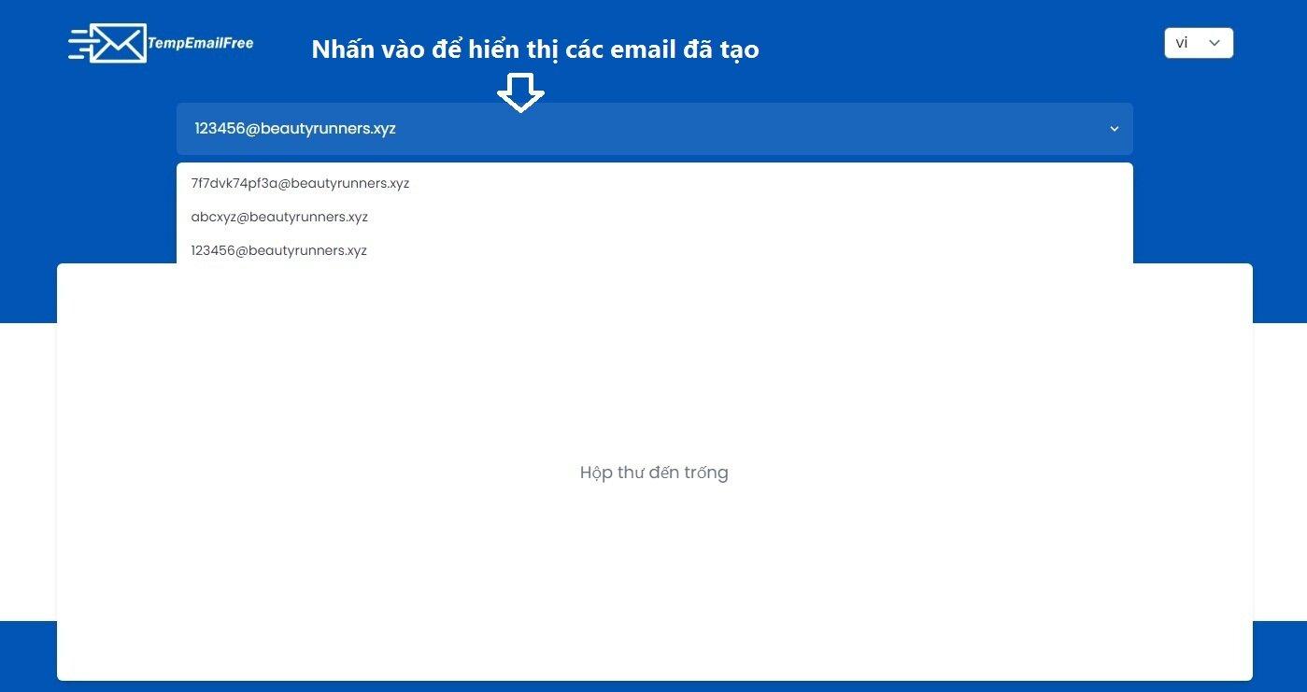Expand the 123456@beautyrunners.xyz email dropdown

point(654,129)
